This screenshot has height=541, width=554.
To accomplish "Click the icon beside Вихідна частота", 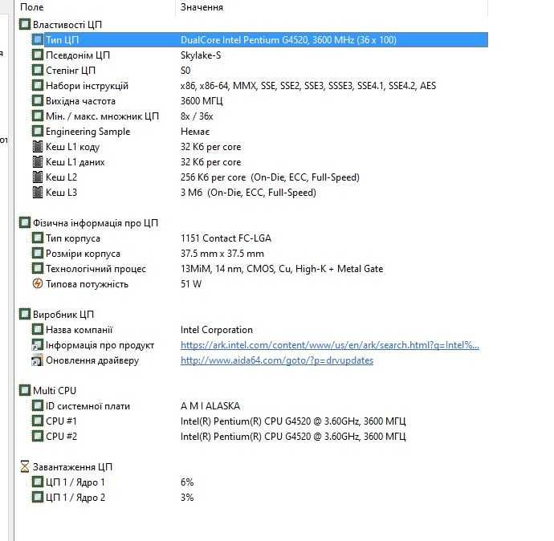I will (x=38, y=100).
